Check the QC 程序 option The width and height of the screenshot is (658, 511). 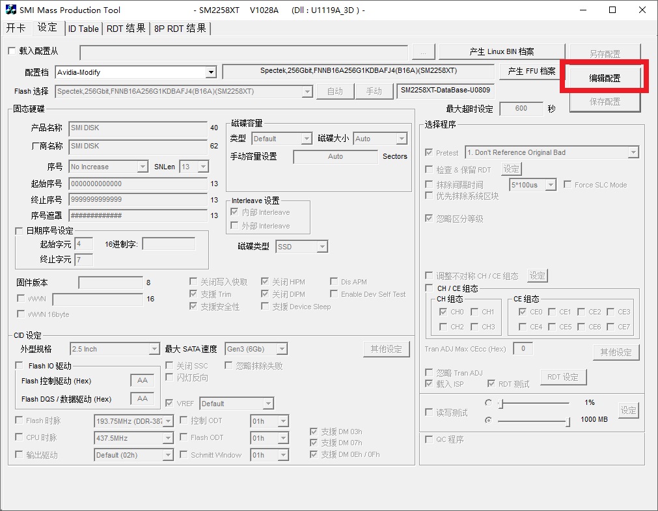click(x=429, y=439)
